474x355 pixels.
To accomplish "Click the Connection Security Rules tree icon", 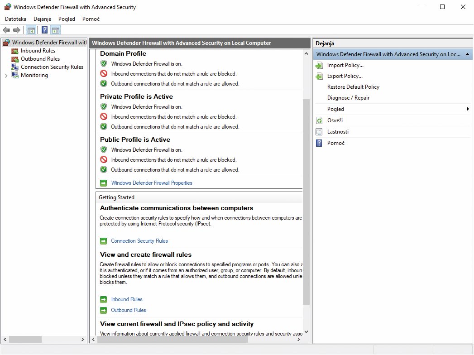I will point(15,67).
